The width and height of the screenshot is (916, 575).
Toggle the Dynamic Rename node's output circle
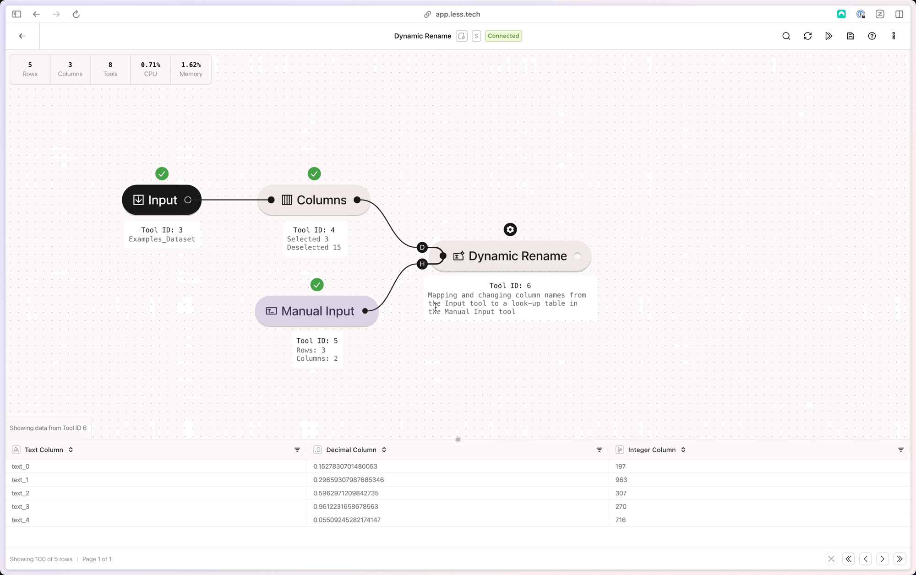coord(578,256)
